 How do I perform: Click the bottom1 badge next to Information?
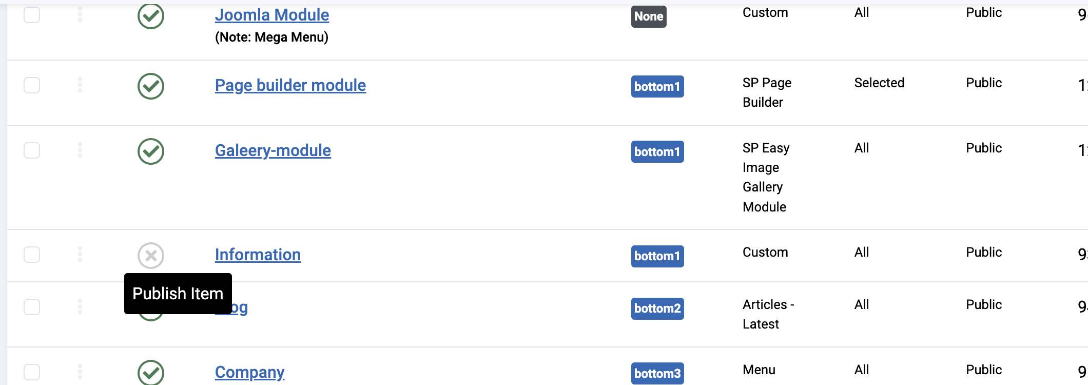tap(657, 257)
